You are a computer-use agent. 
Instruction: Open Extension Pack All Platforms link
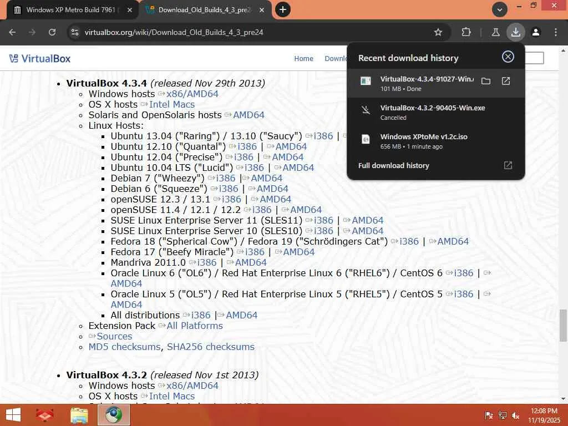pos(195,325)
